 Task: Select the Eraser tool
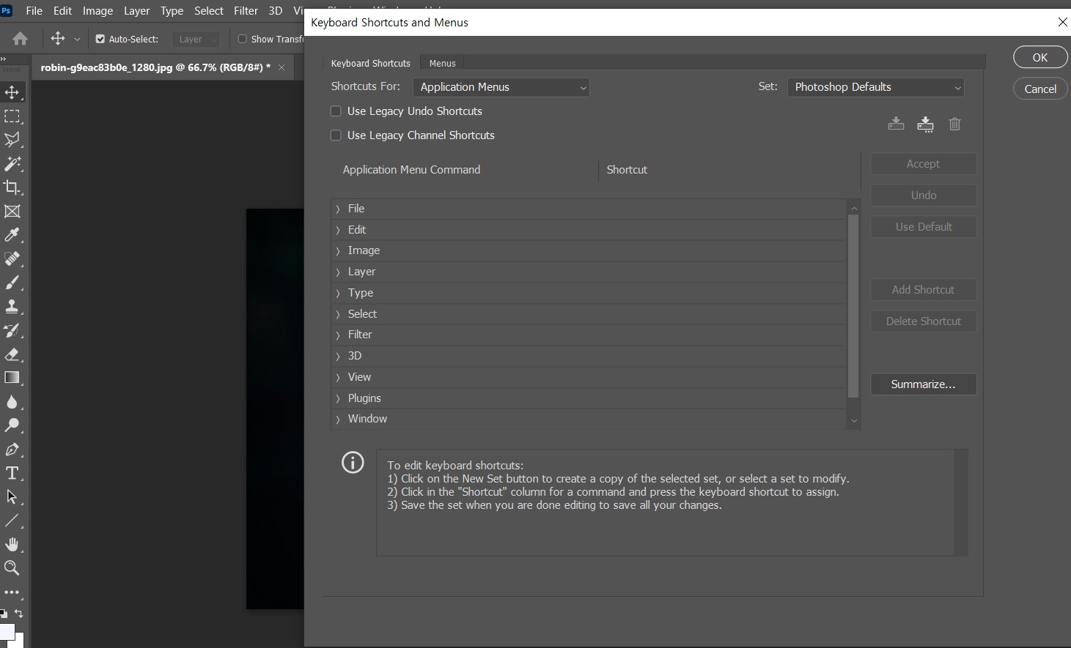click(12, 354)
